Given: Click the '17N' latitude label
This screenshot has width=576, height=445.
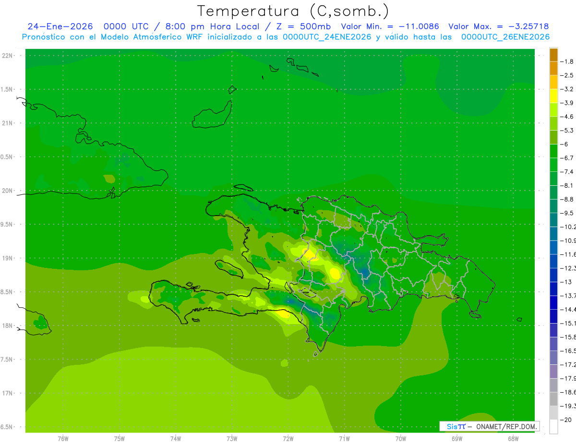Looking at the screenshot, I should (x=8, y=393).
